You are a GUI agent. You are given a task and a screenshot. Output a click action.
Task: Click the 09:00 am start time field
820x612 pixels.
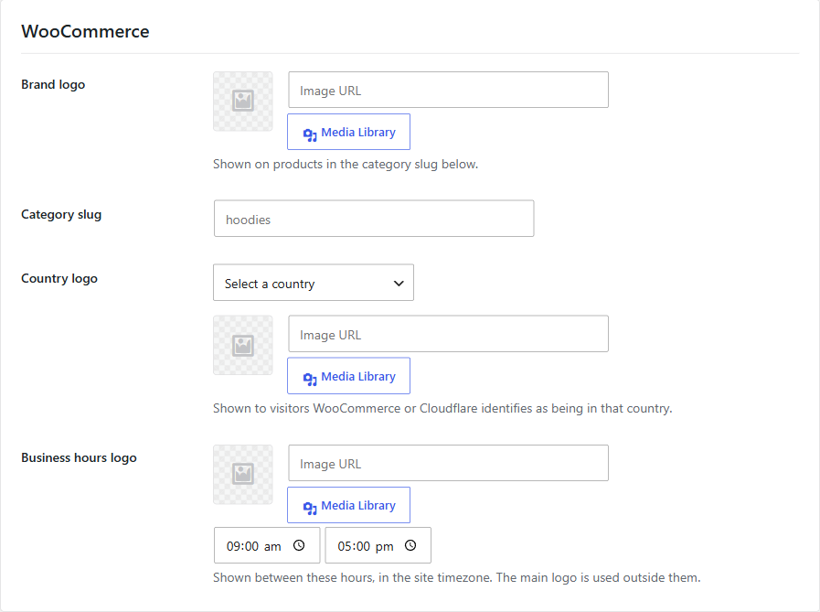pyautogui.click(x=267, y=545)
